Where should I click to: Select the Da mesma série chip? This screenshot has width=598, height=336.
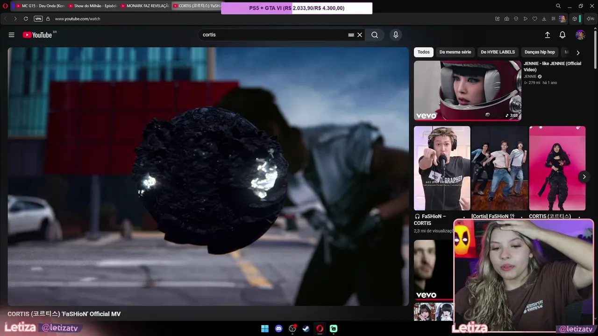point(455,52)
